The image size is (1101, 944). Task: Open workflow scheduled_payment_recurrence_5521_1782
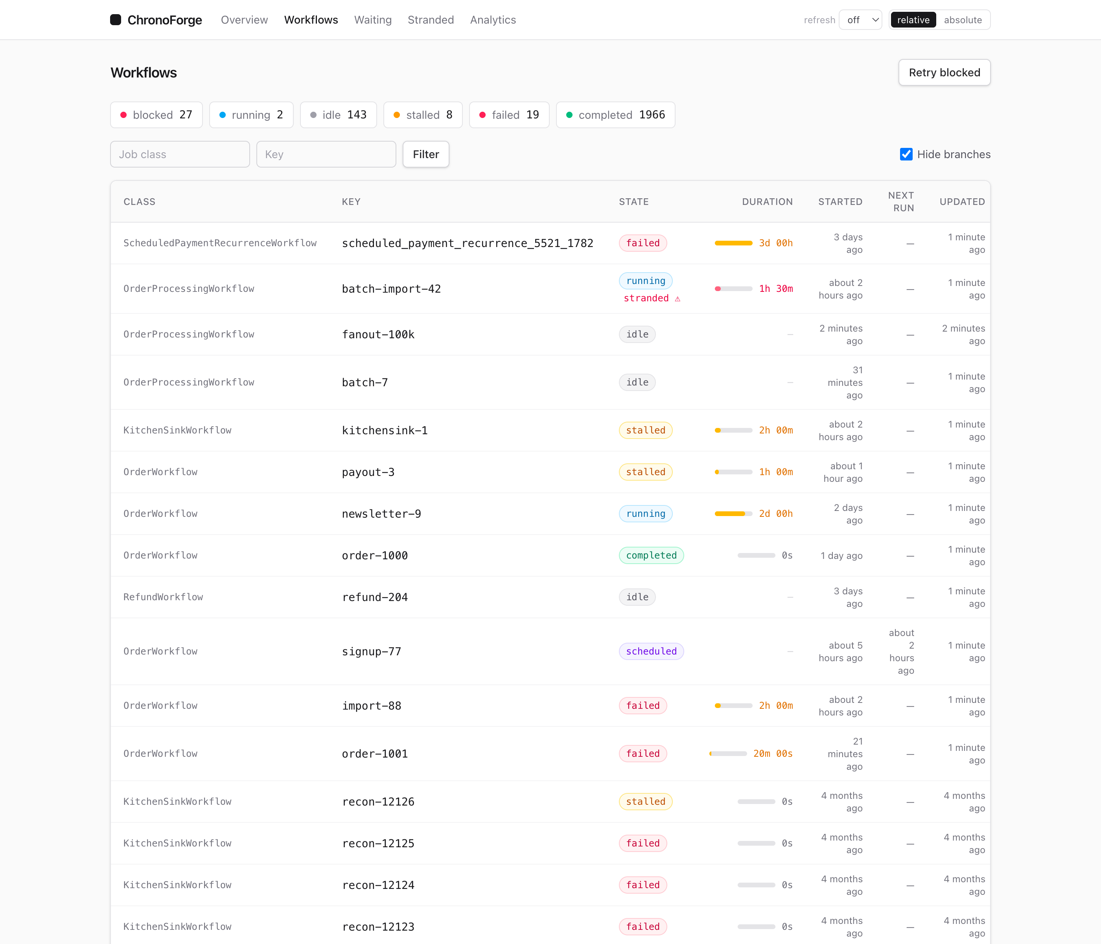[468, 243]
